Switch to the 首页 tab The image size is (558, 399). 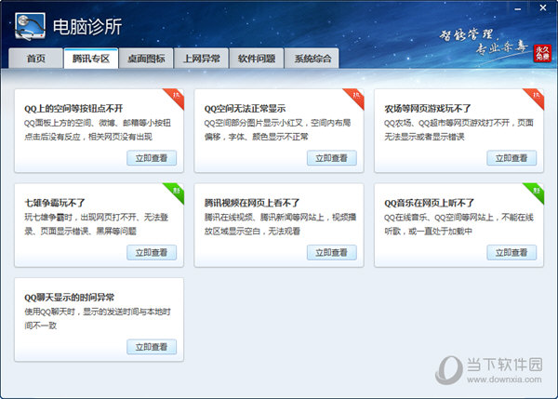pos(36,59)
